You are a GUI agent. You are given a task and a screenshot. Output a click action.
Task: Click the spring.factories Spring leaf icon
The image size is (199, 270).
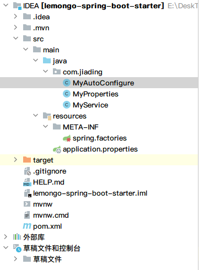tap(67, 138)
